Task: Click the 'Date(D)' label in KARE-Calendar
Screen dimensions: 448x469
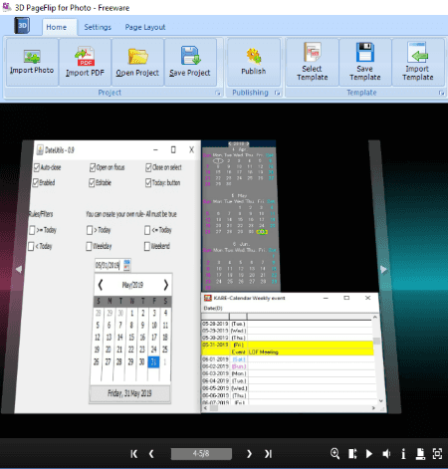Action: coord(213,308)
